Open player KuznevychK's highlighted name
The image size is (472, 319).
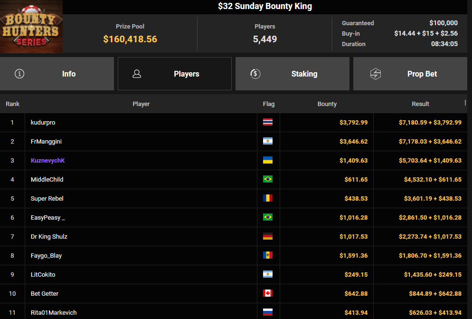[x=47, y=160]
